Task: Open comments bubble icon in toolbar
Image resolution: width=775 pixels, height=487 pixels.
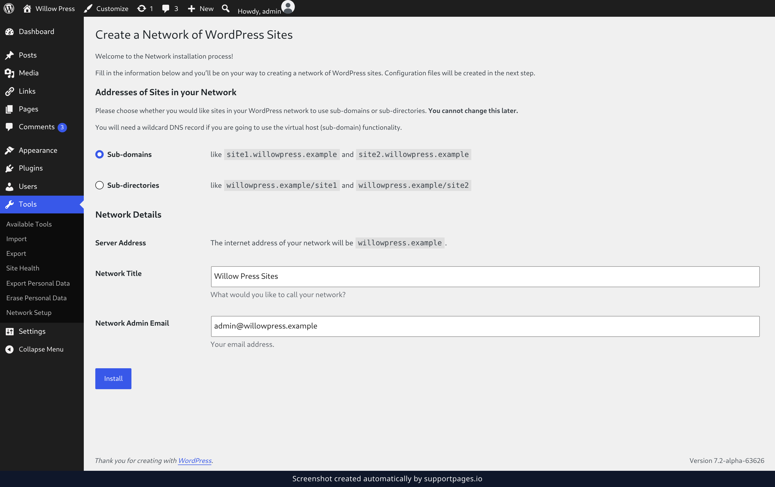Action: pyautogui.click(x=166, y=9)
